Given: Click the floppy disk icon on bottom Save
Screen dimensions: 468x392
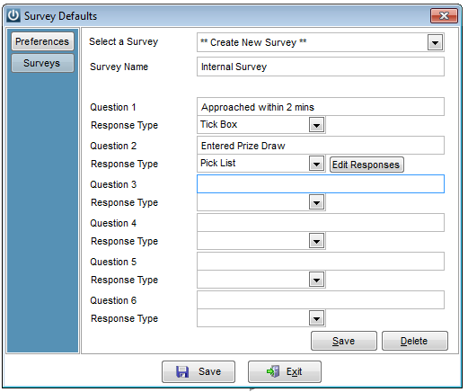Looking at the screenshot, I should coord(182,371).
